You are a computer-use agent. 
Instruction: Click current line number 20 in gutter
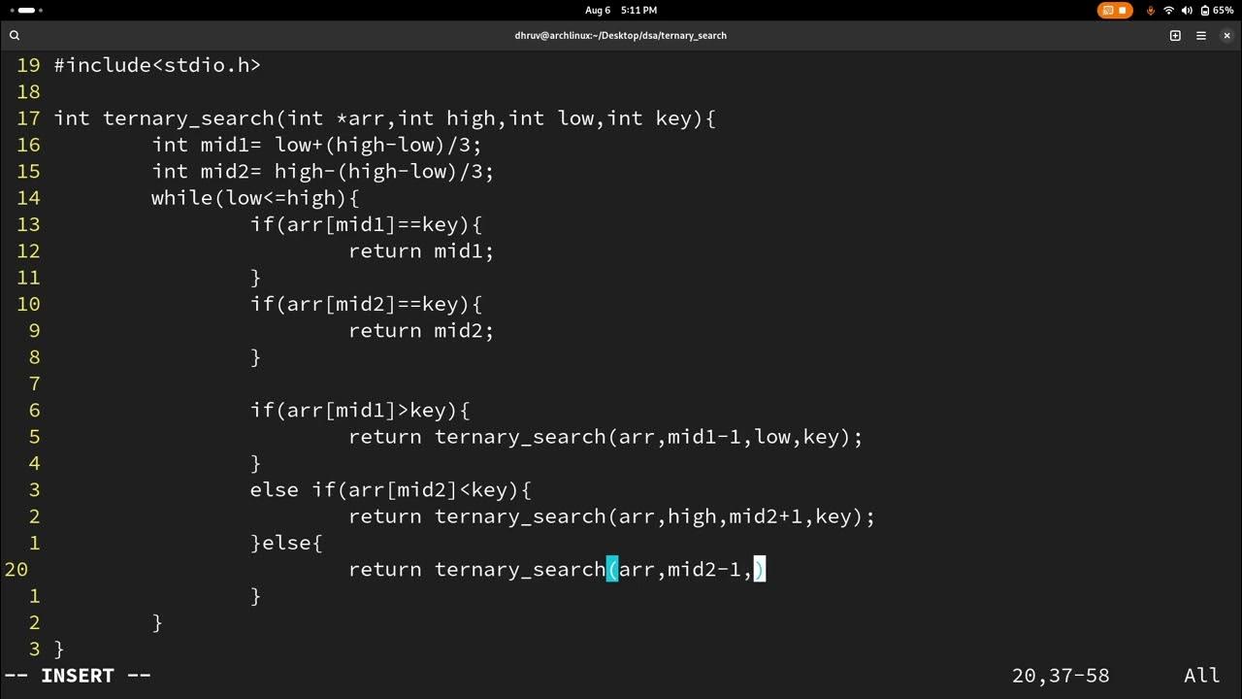(x=16, y=569)
